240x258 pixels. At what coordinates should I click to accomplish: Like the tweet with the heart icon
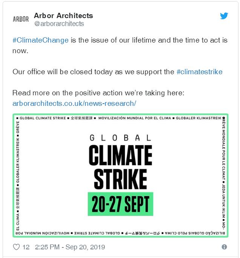coord(16,247)
